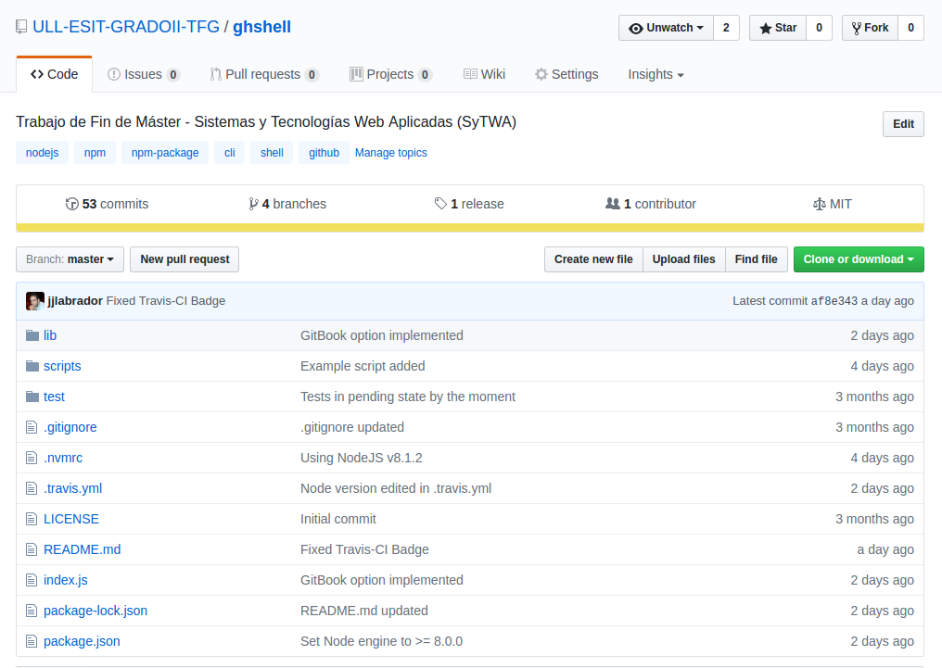
Task: Fork the ghshell repository
Action: point(870,28)
